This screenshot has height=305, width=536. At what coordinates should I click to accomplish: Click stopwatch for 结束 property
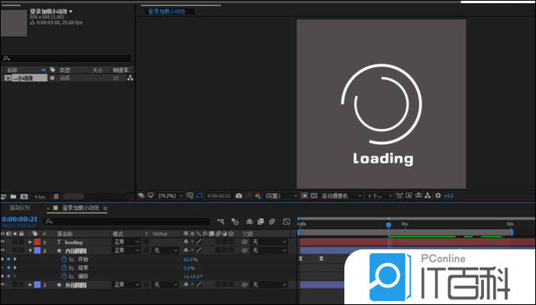(x=64, y=268)
